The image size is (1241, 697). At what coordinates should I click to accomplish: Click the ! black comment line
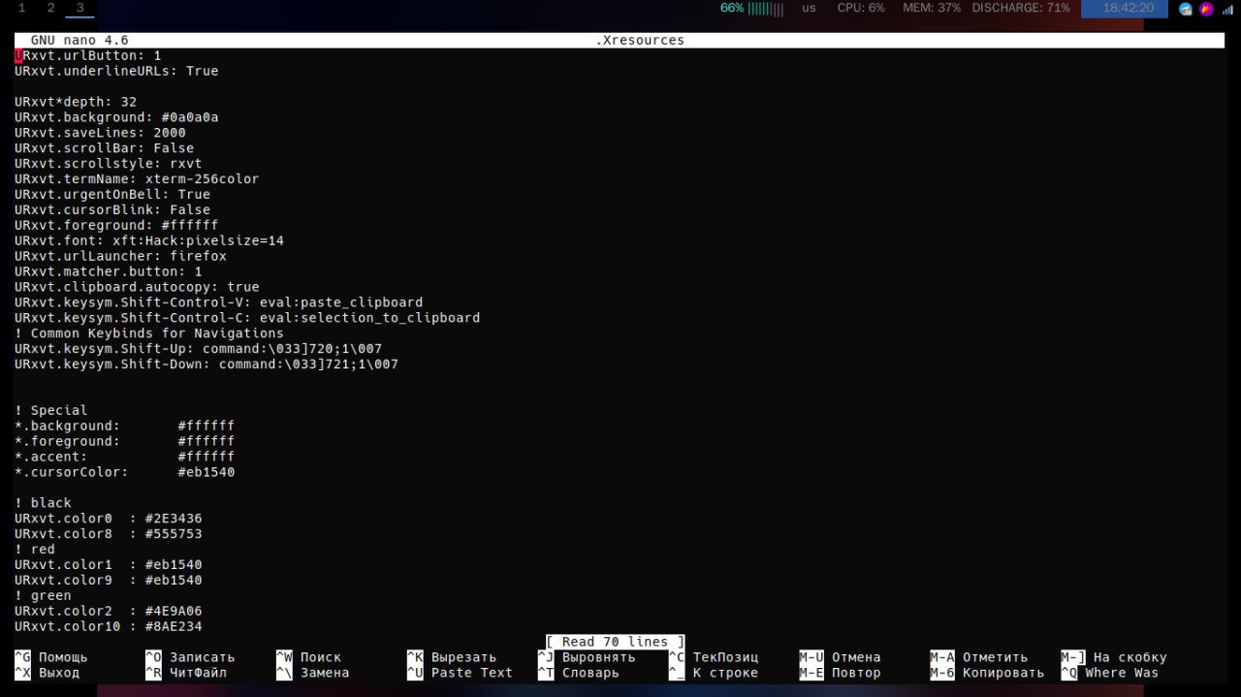click(43, 503)
